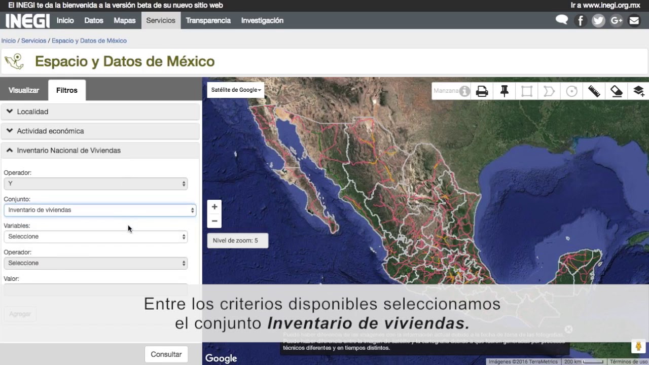Image resolution: width=649 pixels, height=365 pixels.
Task: Click the INEGI logo
Action: pos(27,21)
